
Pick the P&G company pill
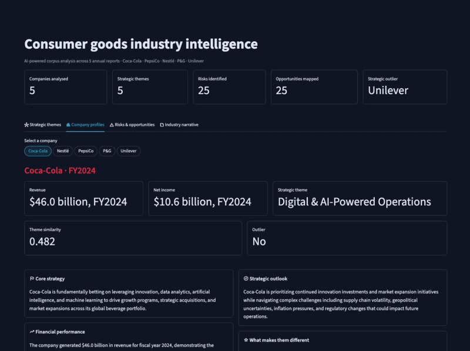click(107, 151)
